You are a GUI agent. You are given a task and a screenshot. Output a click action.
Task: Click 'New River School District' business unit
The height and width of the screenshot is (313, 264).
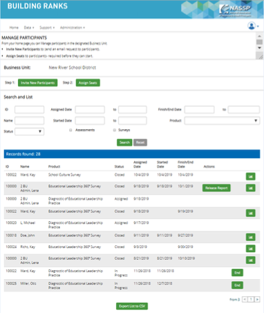point(73,68)
